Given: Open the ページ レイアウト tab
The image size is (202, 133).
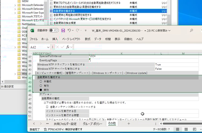Looking at the screenshot, I should point(71,39).
